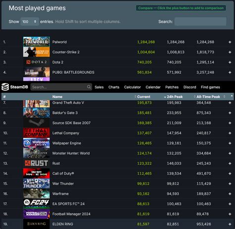This screenshot has height=229, width=235.
Task: Focus the SteamDB header search box
Action: click(x=61, y=87)
